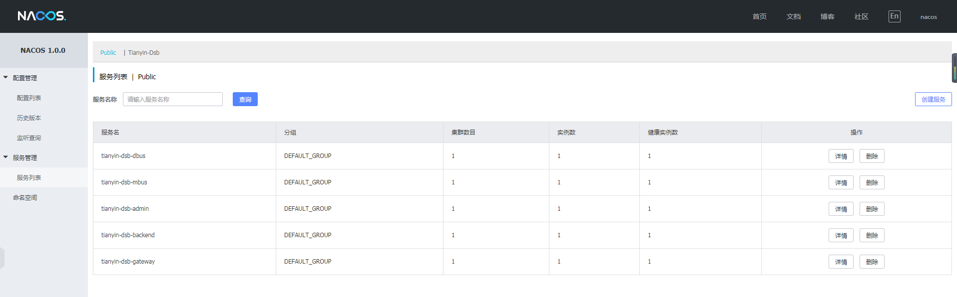Click the sidebar collapse handle
The width and height of the screenshot is (957, 297).
coord(2,258)
